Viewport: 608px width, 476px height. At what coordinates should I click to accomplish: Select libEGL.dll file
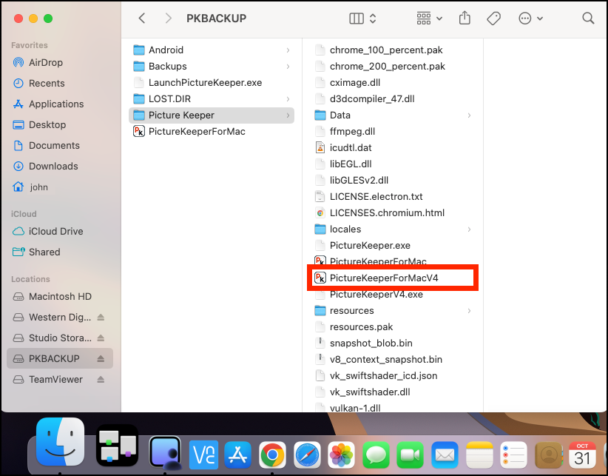click(x=393, y=164)
